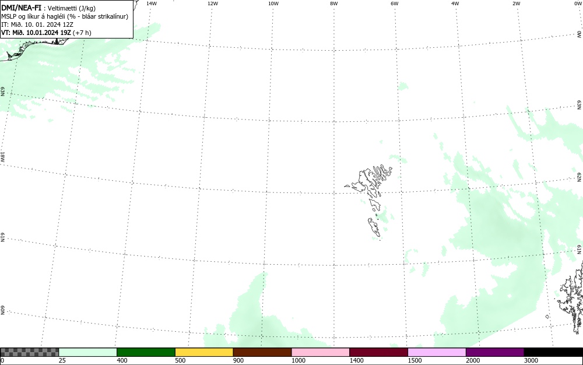Pick the dark maroon 1400–1500 legend swatch
Image resolution: width=583 pixels, height=365 pixels.
[378, 352]
